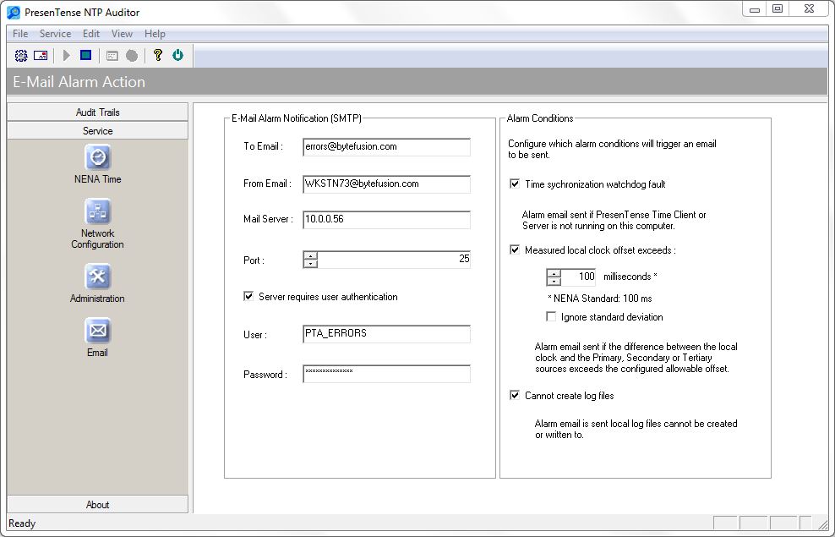Open the View menu
835x537 pixels.
pos(122,34)
